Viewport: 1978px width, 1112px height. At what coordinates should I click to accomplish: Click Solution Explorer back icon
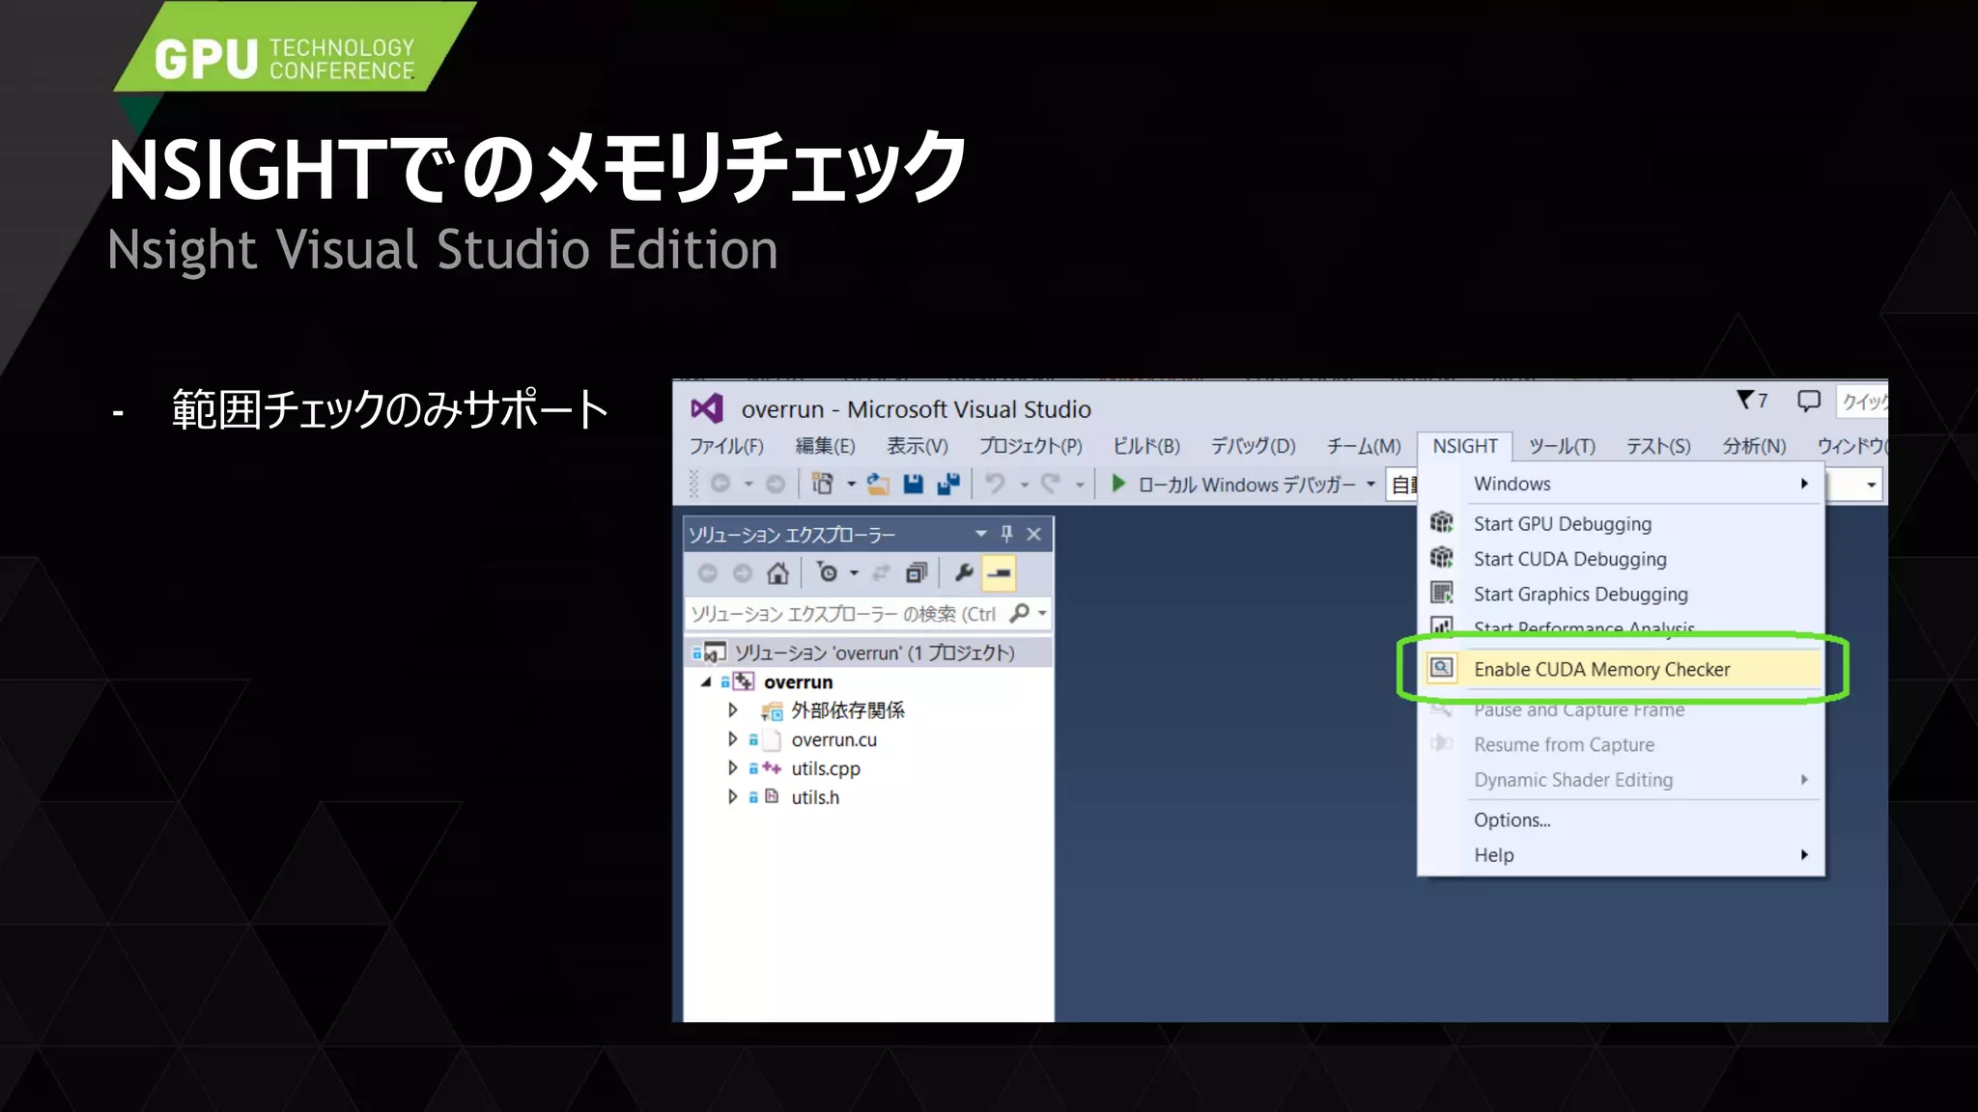pyautogui.click(x=708, y=573)
